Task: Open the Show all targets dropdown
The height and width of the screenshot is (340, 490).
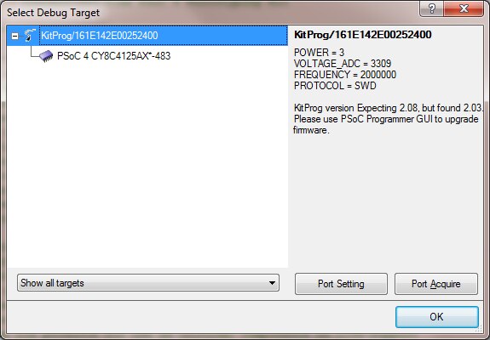Action: (x=148, y=283)
